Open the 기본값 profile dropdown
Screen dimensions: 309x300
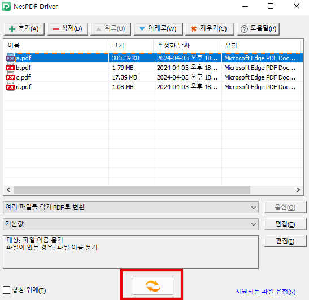tap(130, 224)
